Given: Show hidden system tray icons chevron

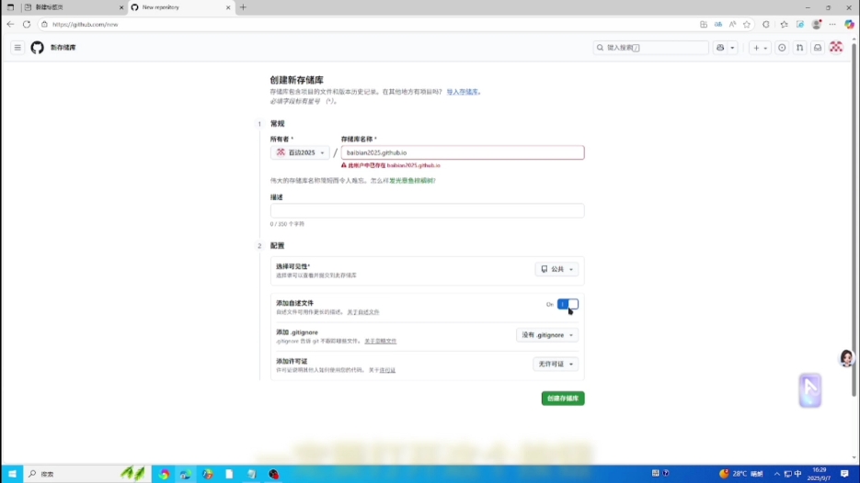Looking at the screenshot, I should click(776, 474).
